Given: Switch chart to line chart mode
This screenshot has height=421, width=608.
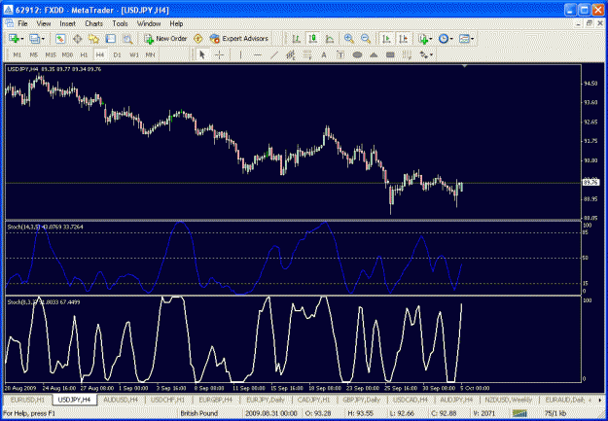Looking at the screenshot, I should 330,39.
